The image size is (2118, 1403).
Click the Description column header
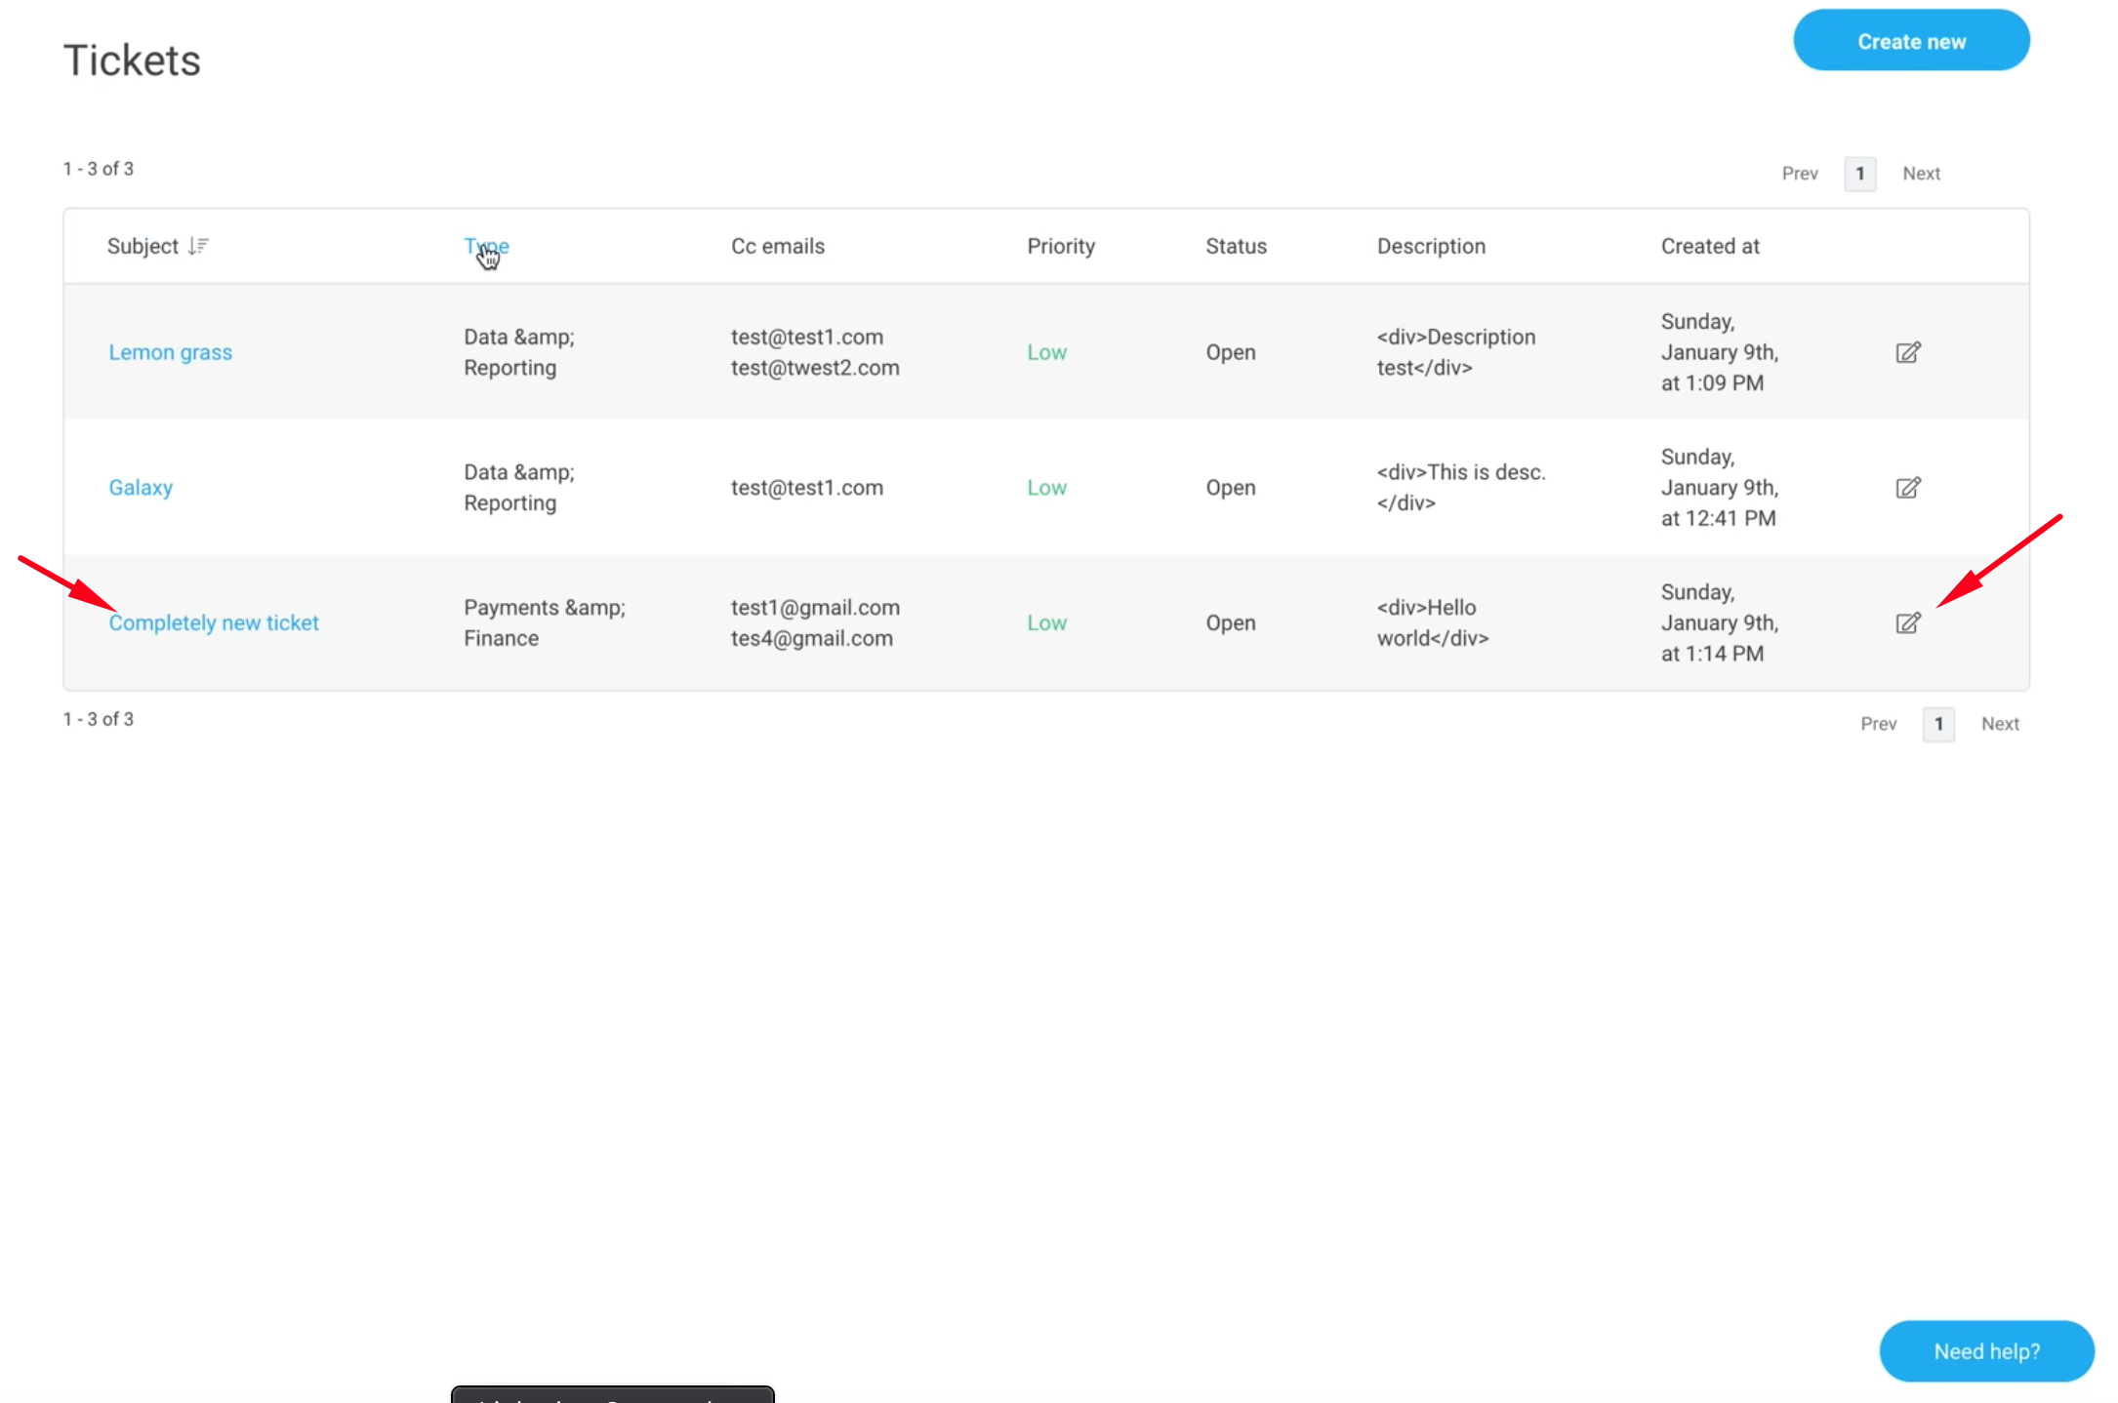click(1431, 246)
